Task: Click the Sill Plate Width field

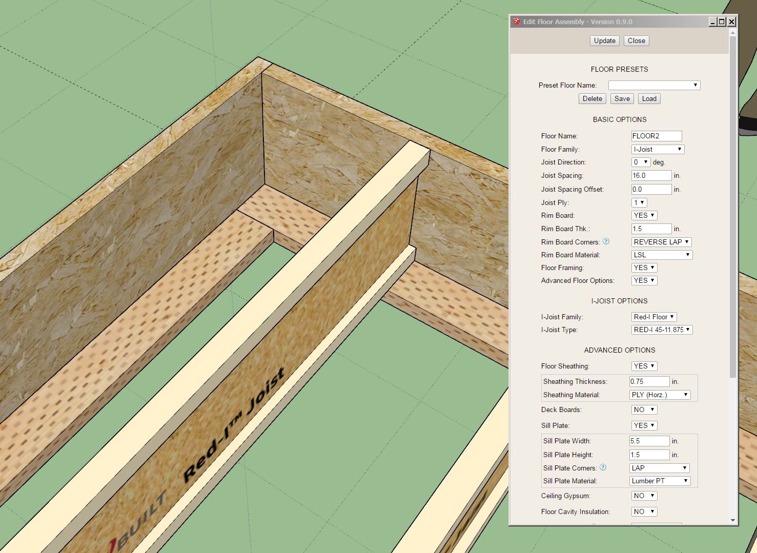Action: point(649,441)
